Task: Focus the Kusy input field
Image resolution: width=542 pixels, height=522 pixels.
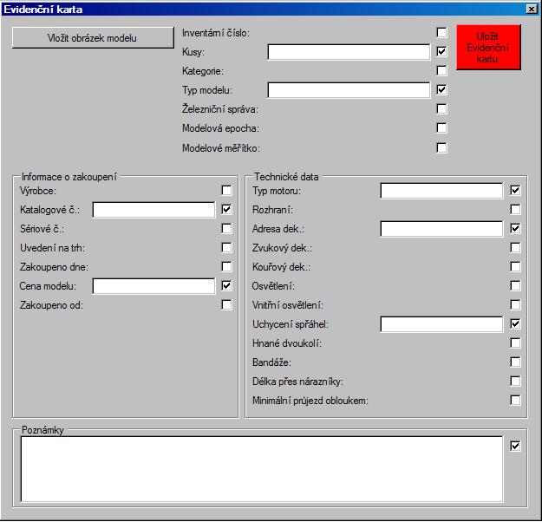Action: pyautogui.click(x=349, y=52)
